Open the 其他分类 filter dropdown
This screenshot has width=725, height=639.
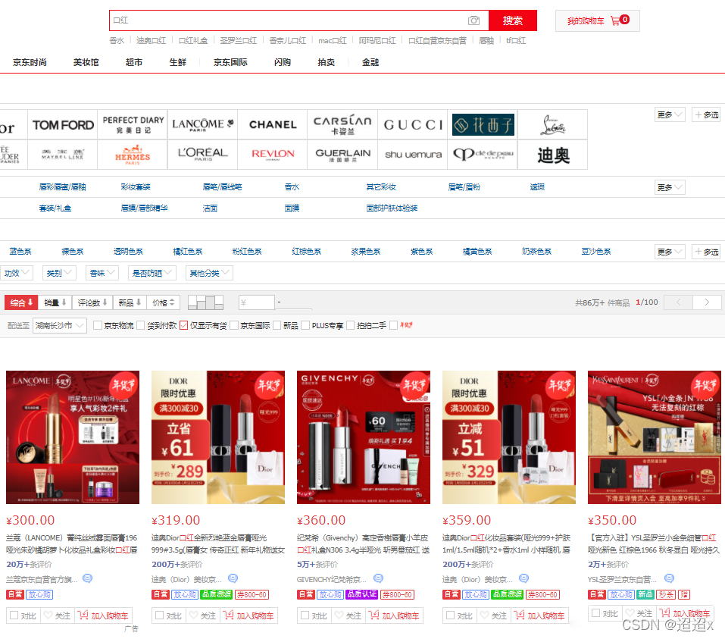209,273
